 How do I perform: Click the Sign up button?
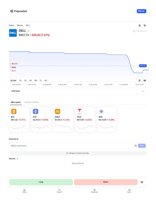[x=141, y=11]
